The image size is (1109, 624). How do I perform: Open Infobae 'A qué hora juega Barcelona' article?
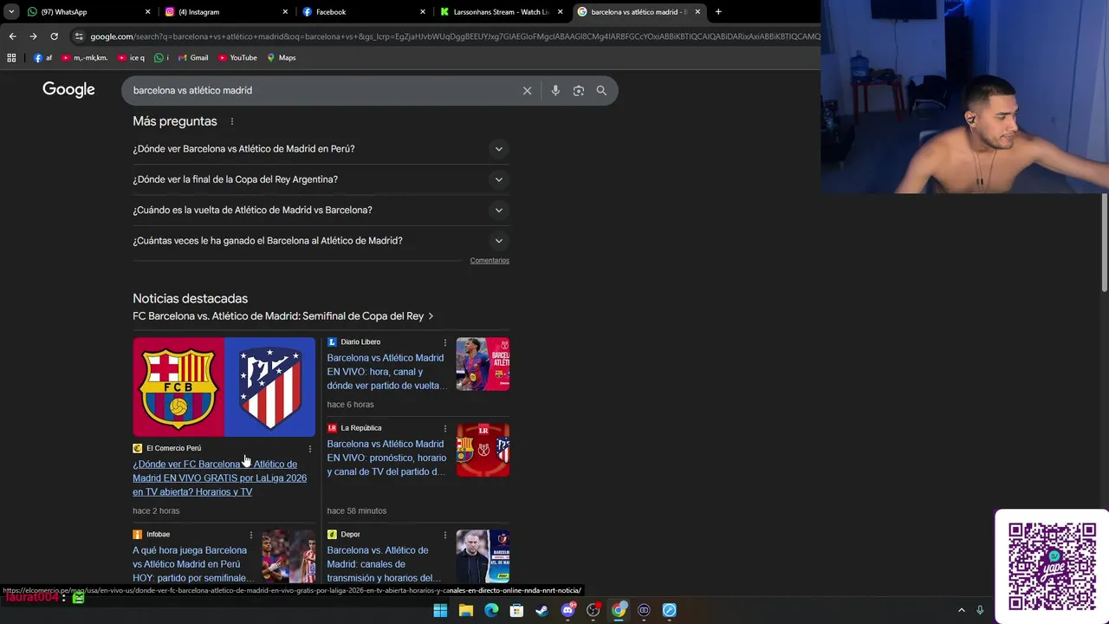pos(193,564)
